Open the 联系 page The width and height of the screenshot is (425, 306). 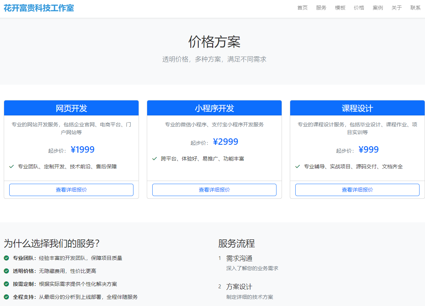415,8
